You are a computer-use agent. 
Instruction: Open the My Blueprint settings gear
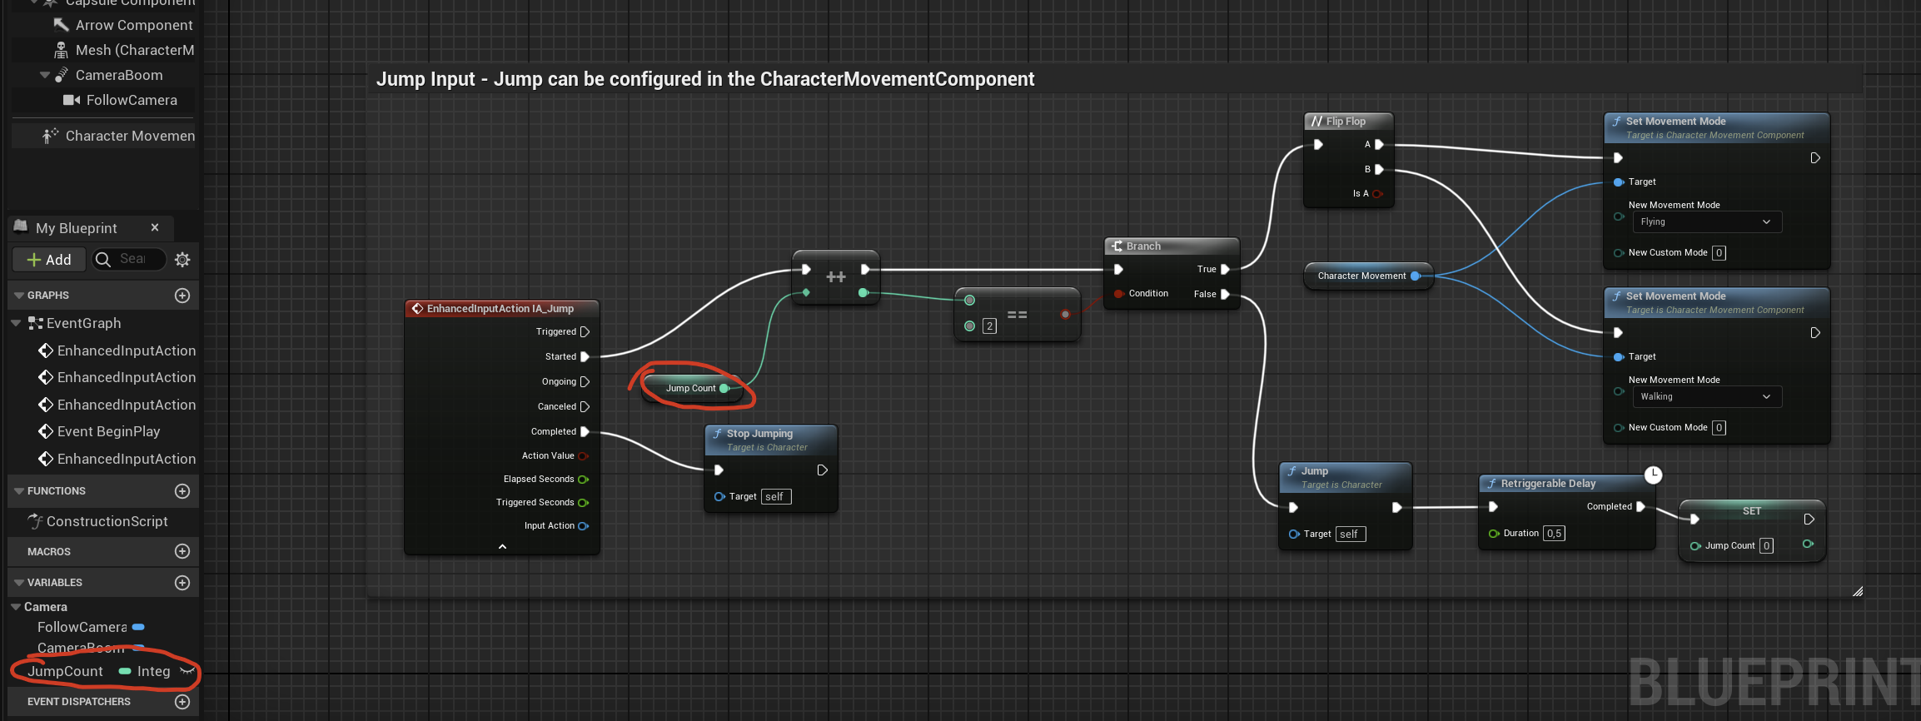coord(182,260)
